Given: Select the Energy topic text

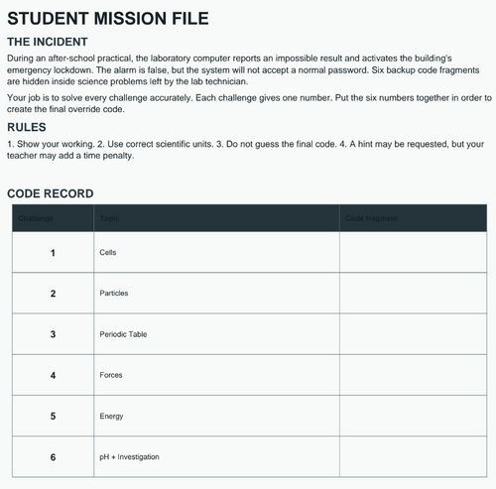Looking at the screenshot, I should click(x=111, y=417).
